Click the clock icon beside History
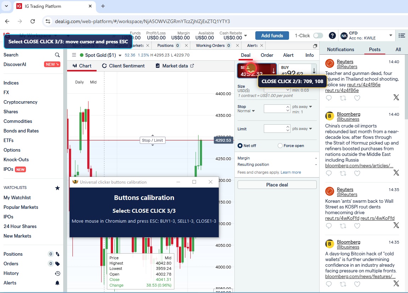 (x=58, y=273)
